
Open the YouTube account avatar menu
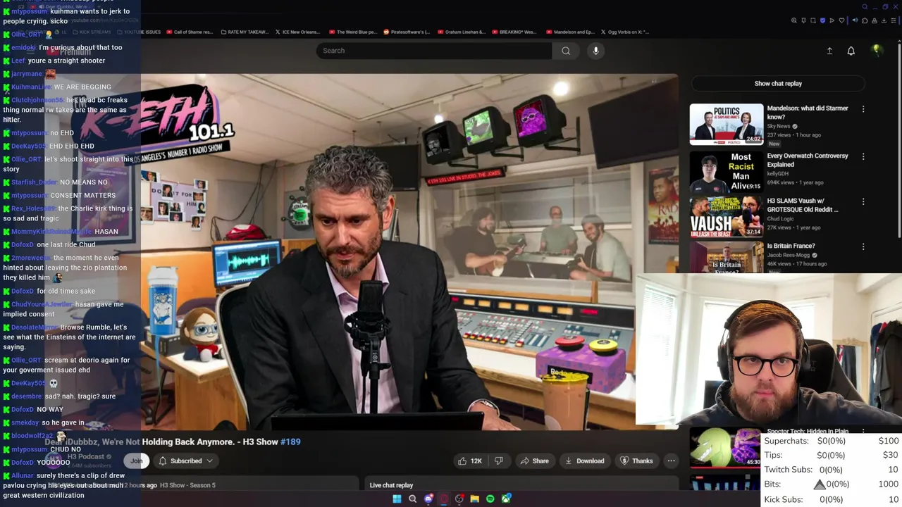(877, 50)
